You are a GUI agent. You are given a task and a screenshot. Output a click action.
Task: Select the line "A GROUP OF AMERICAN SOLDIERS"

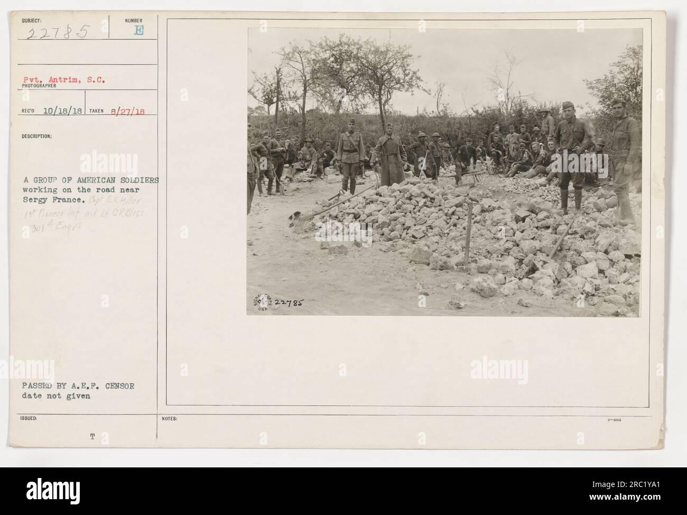tap(91, 179)
